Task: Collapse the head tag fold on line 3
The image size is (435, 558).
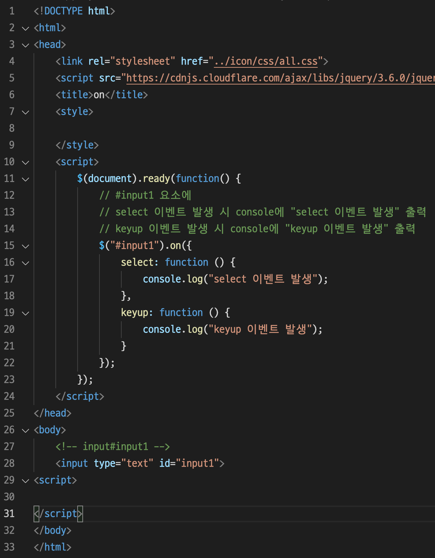Action: tap(26, 45)
